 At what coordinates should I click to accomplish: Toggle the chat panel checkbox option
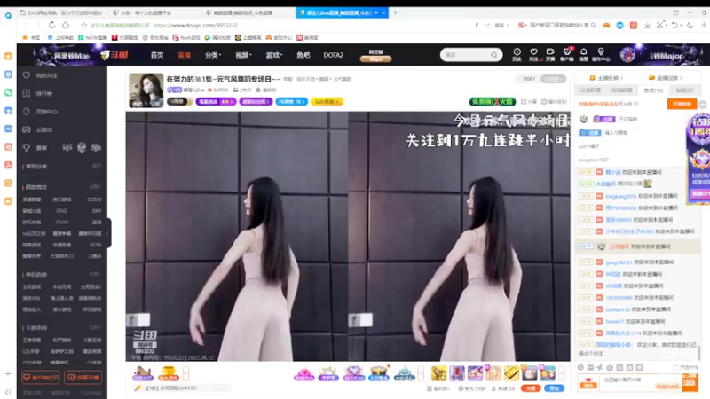[675, 367]
